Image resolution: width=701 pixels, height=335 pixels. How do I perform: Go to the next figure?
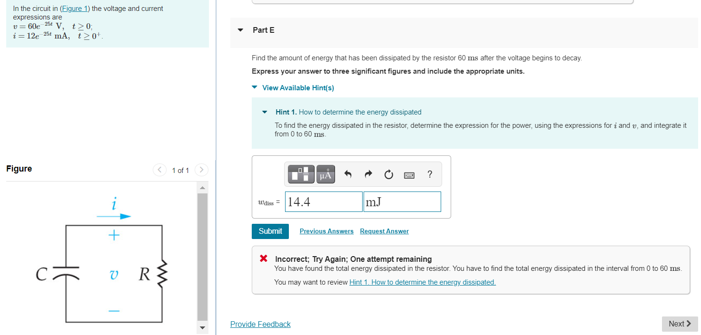pyautogui.click(x=202, y=170)
